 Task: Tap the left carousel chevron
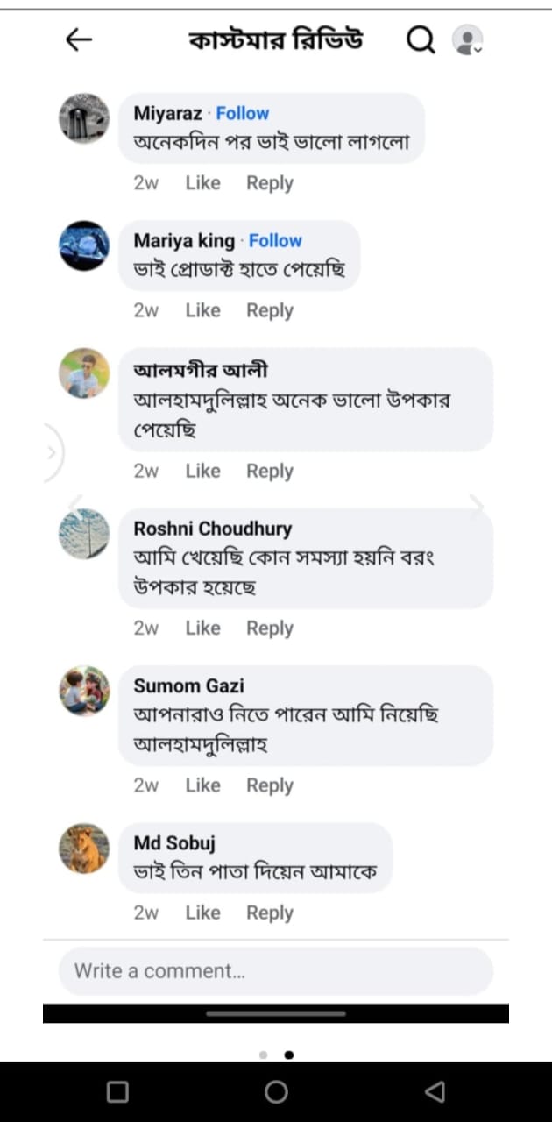[51, 454]
